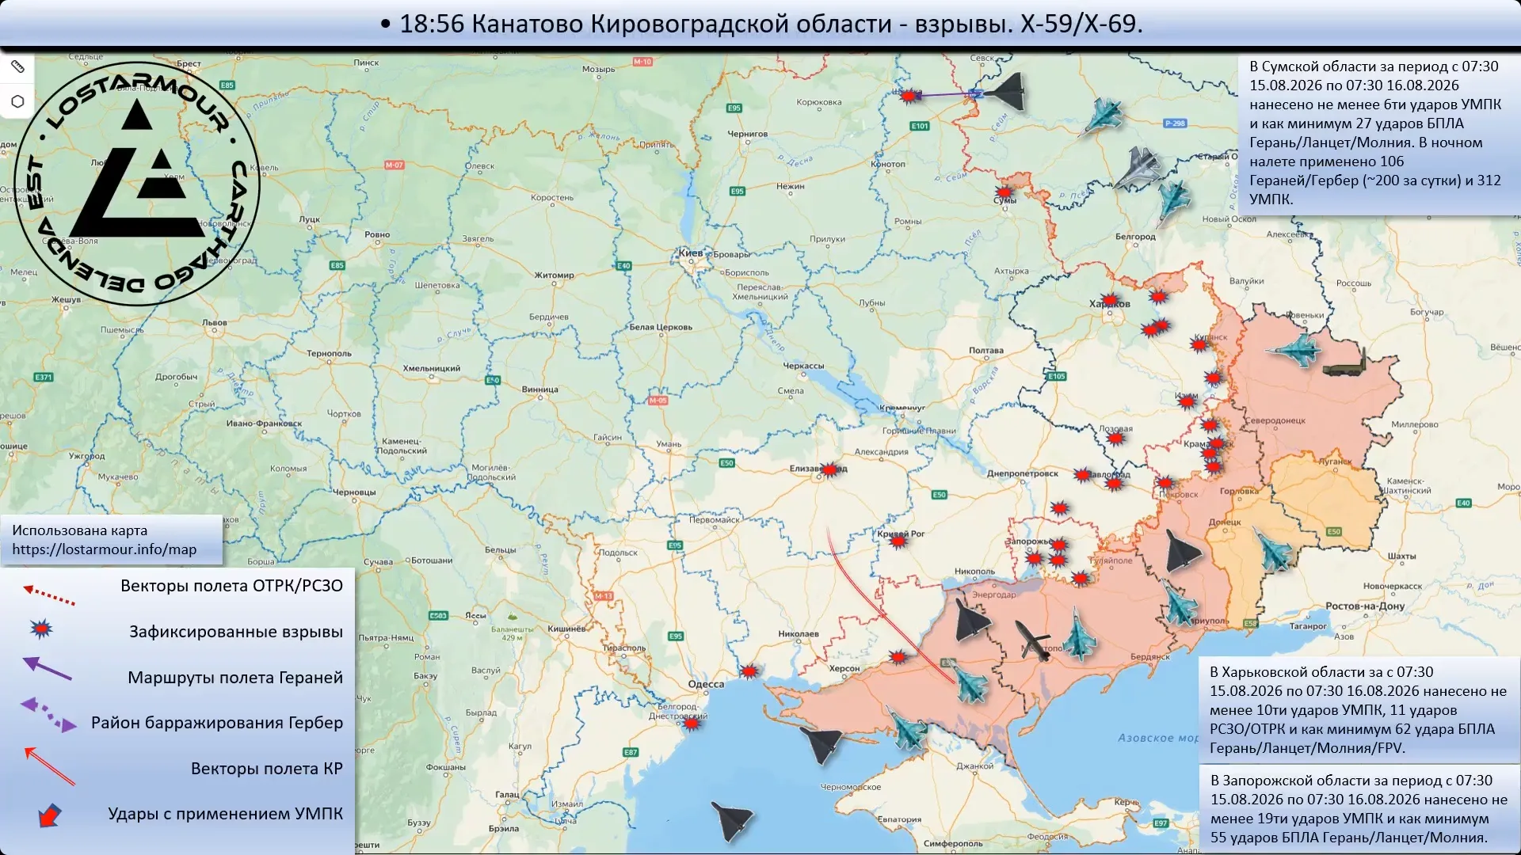
Task: Click the legend's explosion symbol
Action: pos(41,629)
